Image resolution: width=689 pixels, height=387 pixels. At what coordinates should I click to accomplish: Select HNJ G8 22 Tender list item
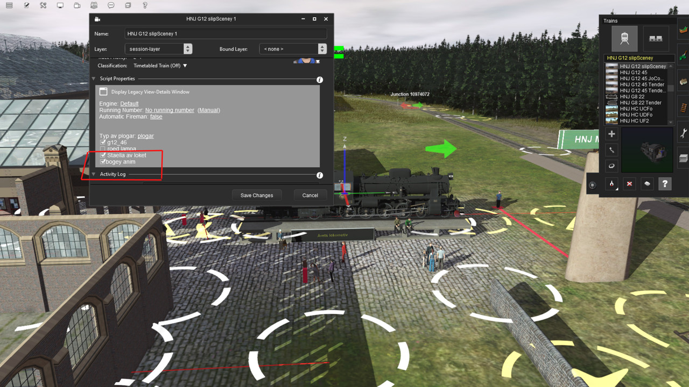click(x=636, y=103)
